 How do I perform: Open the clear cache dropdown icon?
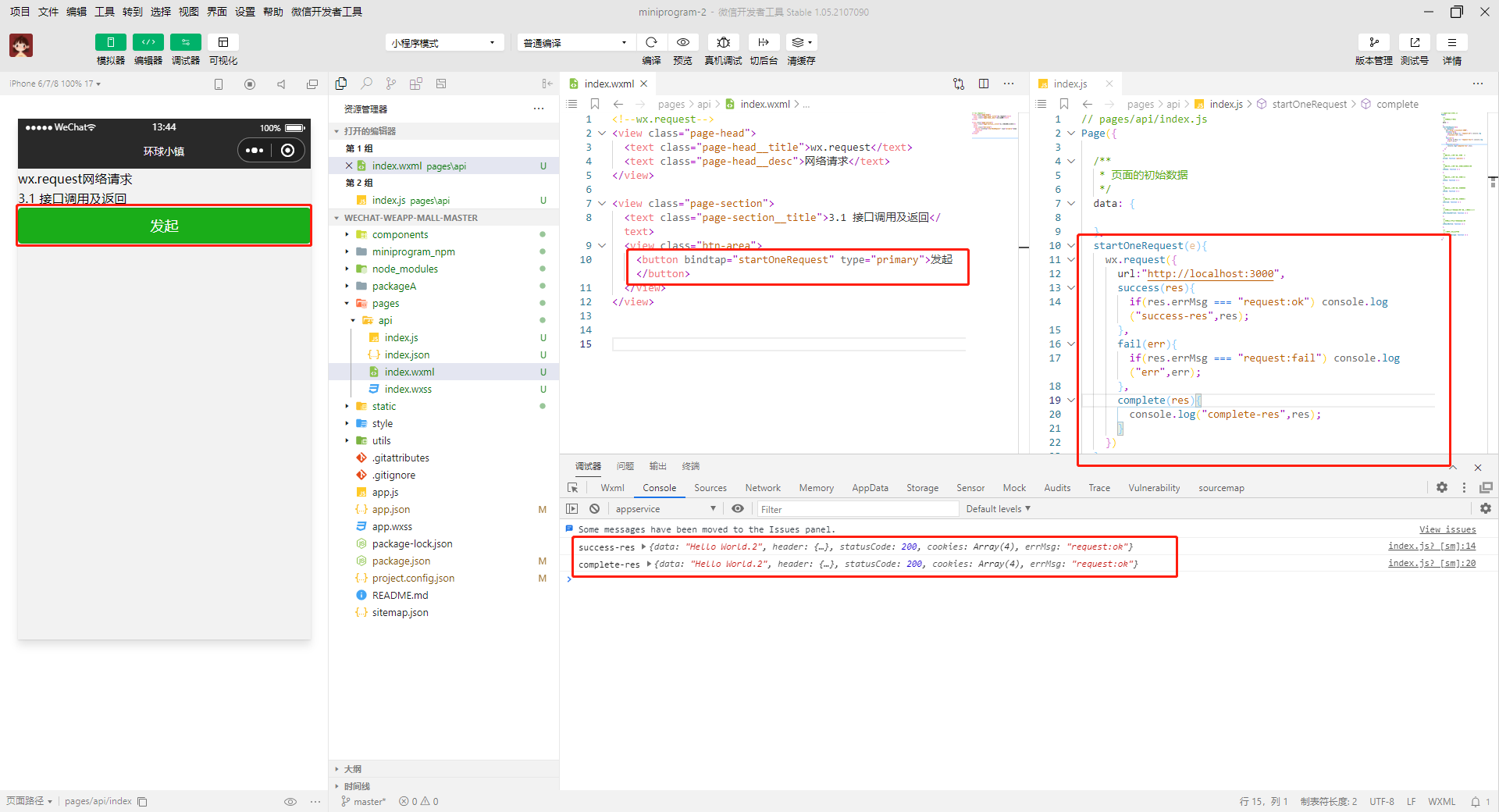[801, 42]
